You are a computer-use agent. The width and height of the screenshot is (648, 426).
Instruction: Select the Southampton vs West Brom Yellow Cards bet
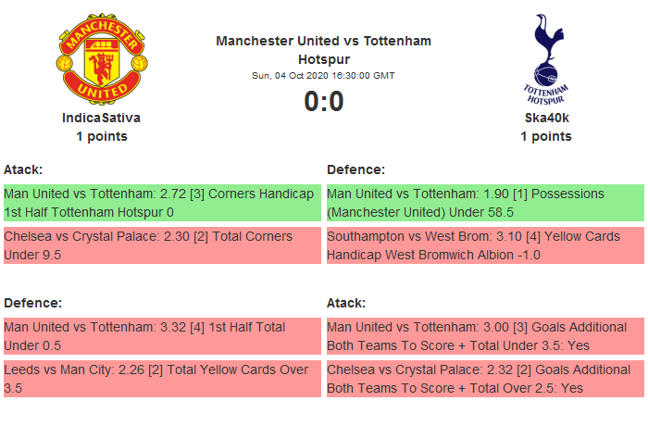pos(485,245)
